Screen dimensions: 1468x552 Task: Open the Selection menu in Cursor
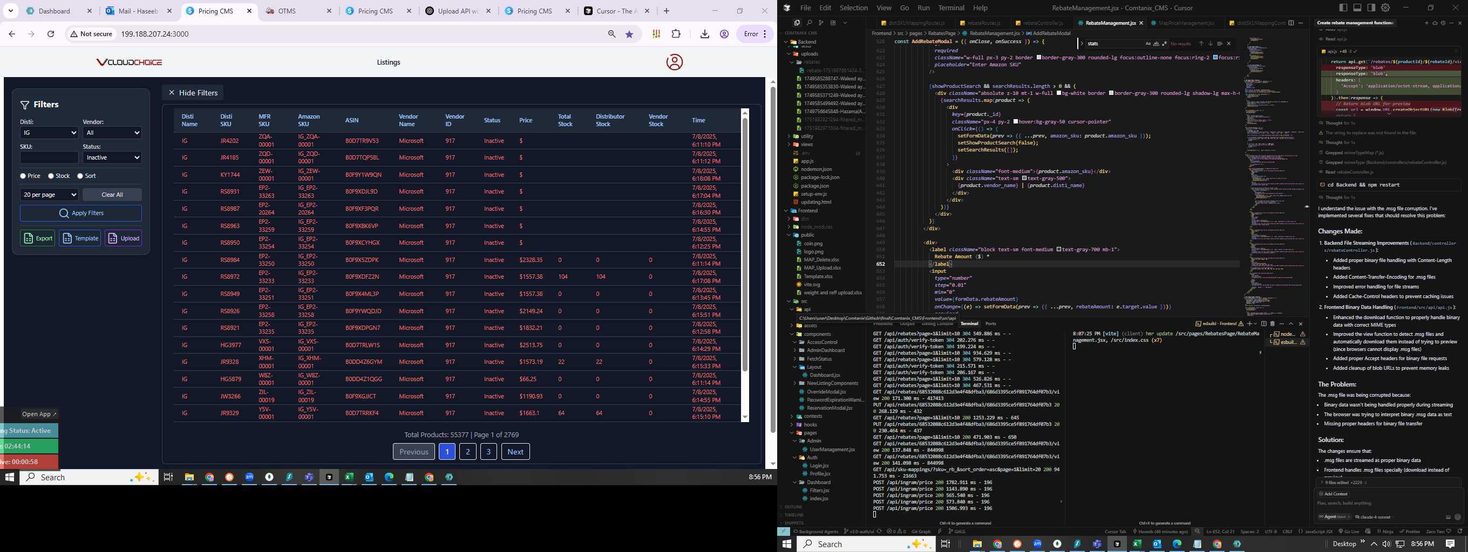click(853, 8)
